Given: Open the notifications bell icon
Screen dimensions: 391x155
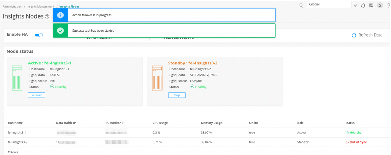Looking at the screenshot, I should pos(363,5).
